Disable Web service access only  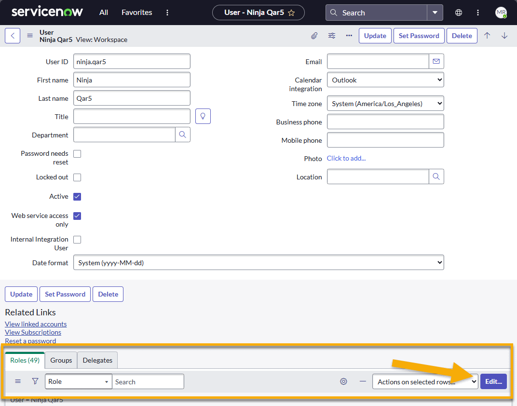77,216
